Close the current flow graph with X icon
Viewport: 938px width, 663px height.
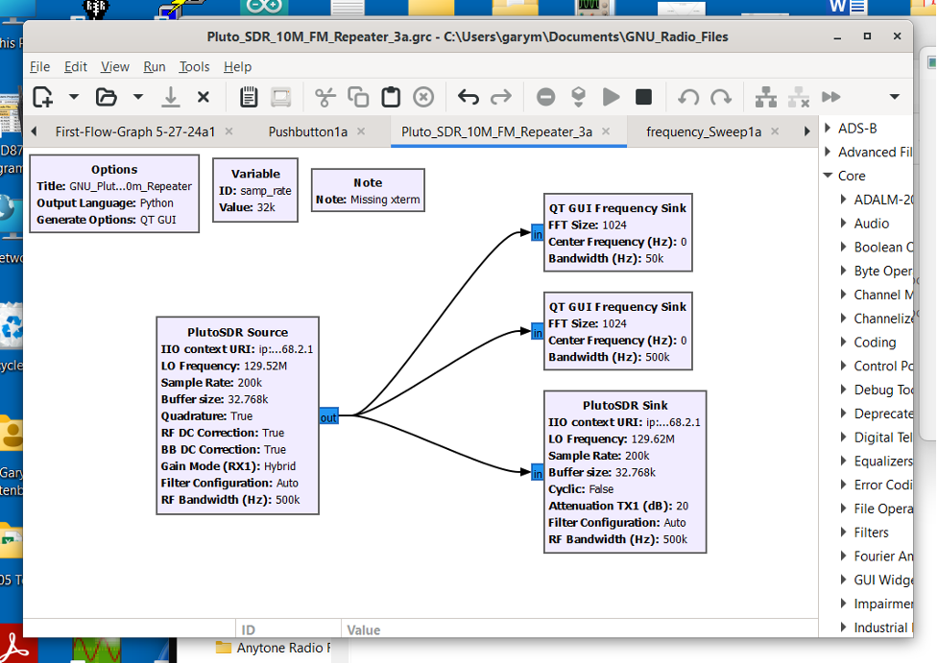coord(204,97)
